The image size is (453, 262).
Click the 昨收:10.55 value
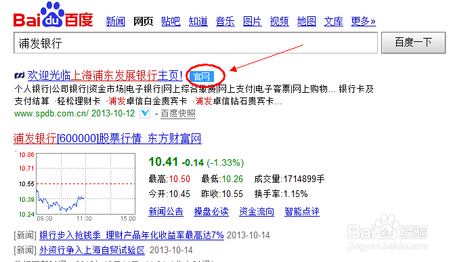coord(222,194)
